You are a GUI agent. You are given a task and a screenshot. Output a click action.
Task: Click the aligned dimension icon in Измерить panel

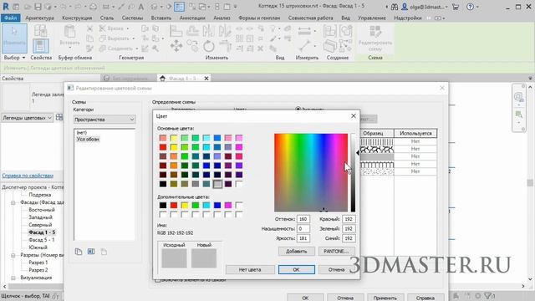[303, 31]
